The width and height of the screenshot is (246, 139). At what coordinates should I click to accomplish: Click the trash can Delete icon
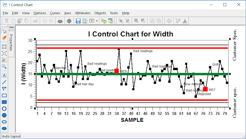pyautogui.click(x=20, y=21)
